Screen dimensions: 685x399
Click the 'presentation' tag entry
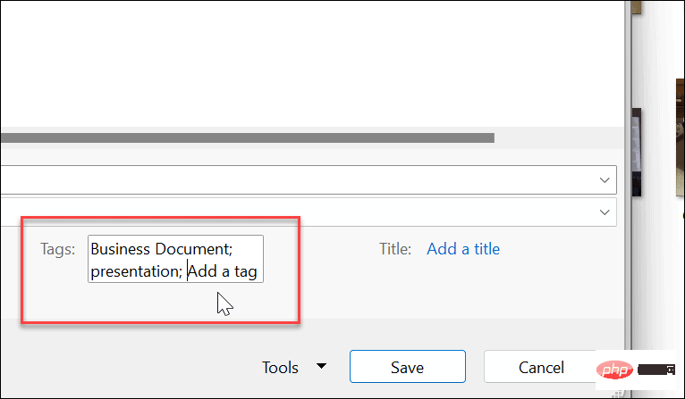click(132, 271)
